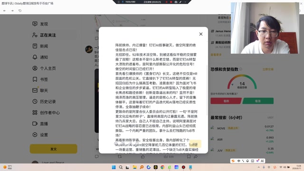Open the recorder bar pen annotation tool
Image resolution: width=304 pixels, height=171 pixels.
(x=180, y=2)
